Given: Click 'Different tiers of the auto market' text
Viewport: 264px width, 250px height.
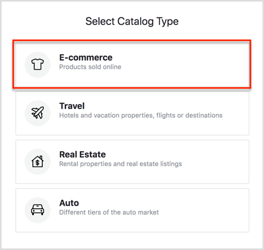Looking at the screenshot, I should 109,212.
